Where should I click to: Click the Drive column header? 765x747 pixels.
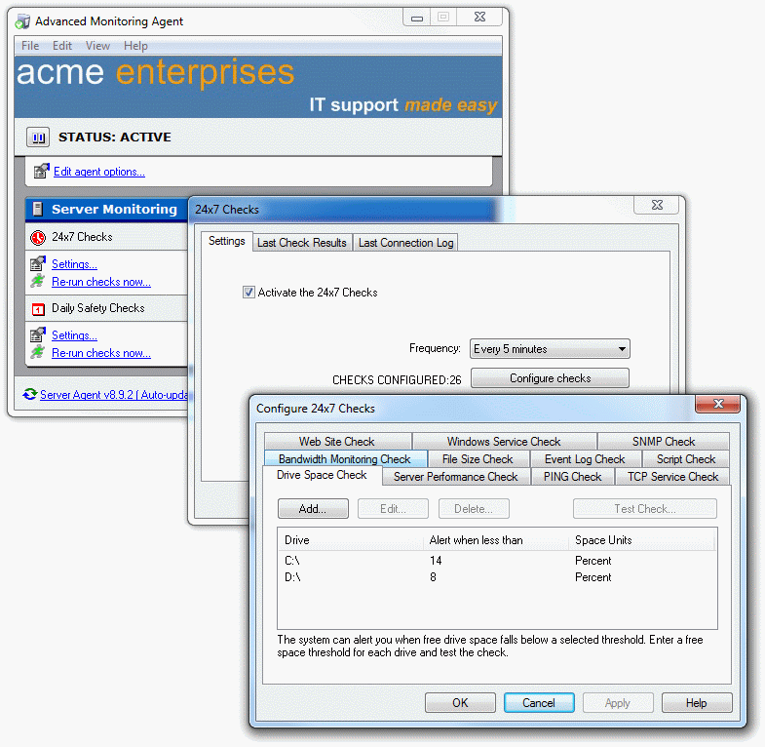click(x=350, y=540)
